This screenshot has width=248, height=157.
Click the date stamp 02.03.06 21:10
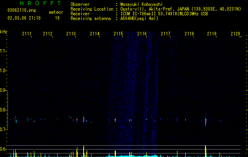tap(24, 18)
